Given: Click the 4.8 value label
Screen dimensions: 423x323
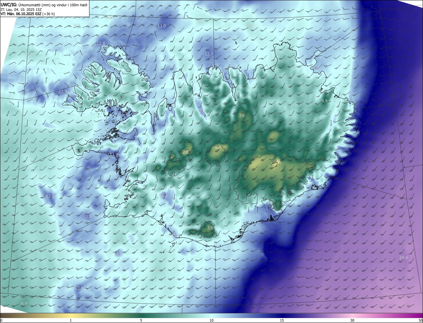Looking at the screenshot, I should 325,101.
